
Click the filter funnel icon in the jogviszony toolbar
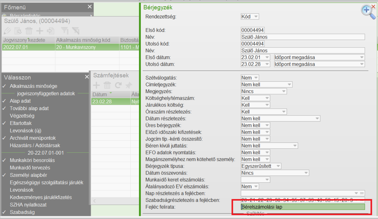(x=65, y=30)
